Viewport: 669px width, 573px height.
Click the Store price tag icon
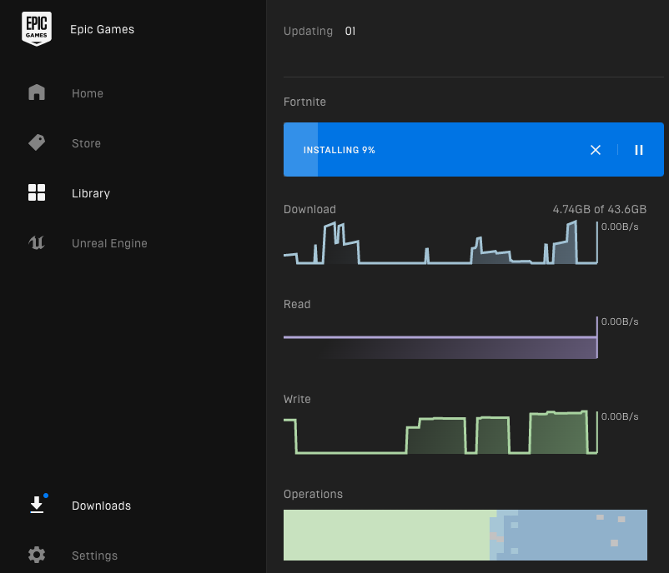point(37,142)
